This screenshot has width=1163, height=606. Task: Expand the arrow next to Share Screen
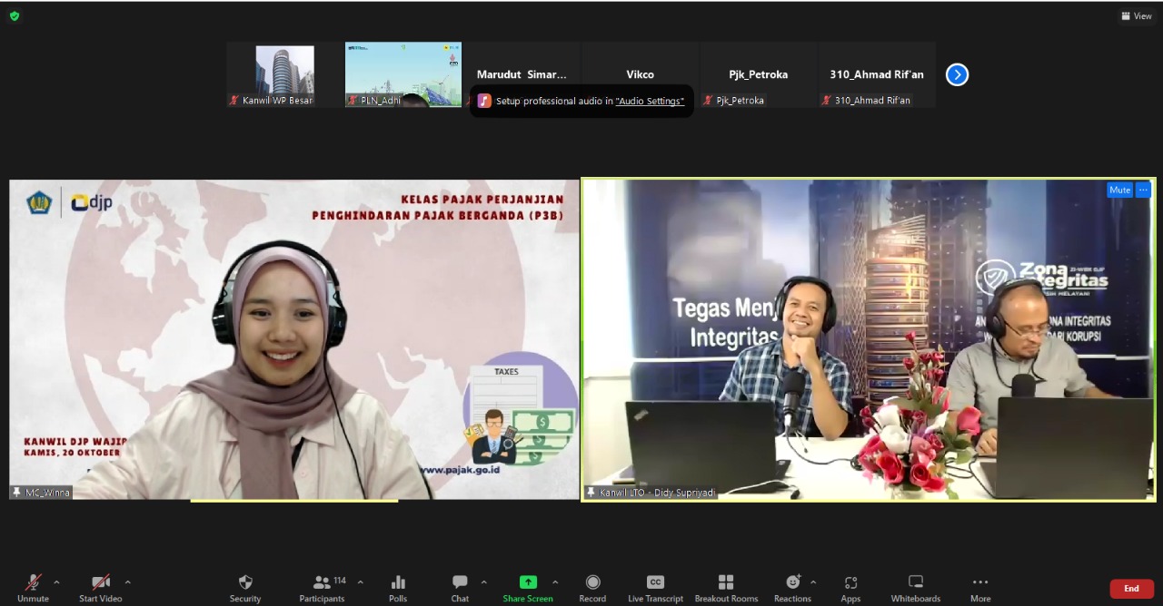click(x=555, y=582)
